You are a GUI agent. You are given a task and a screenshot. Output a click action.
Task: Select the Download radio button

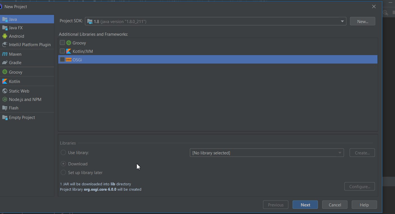click(63, 164)
